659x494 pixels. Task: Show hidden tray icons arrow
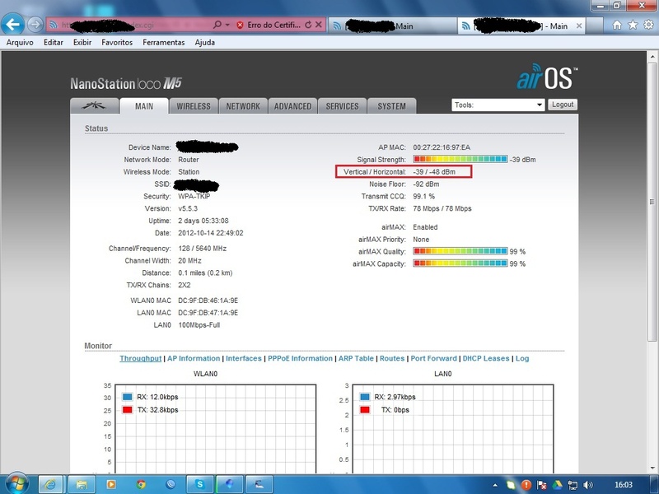[x=495, y=485]
